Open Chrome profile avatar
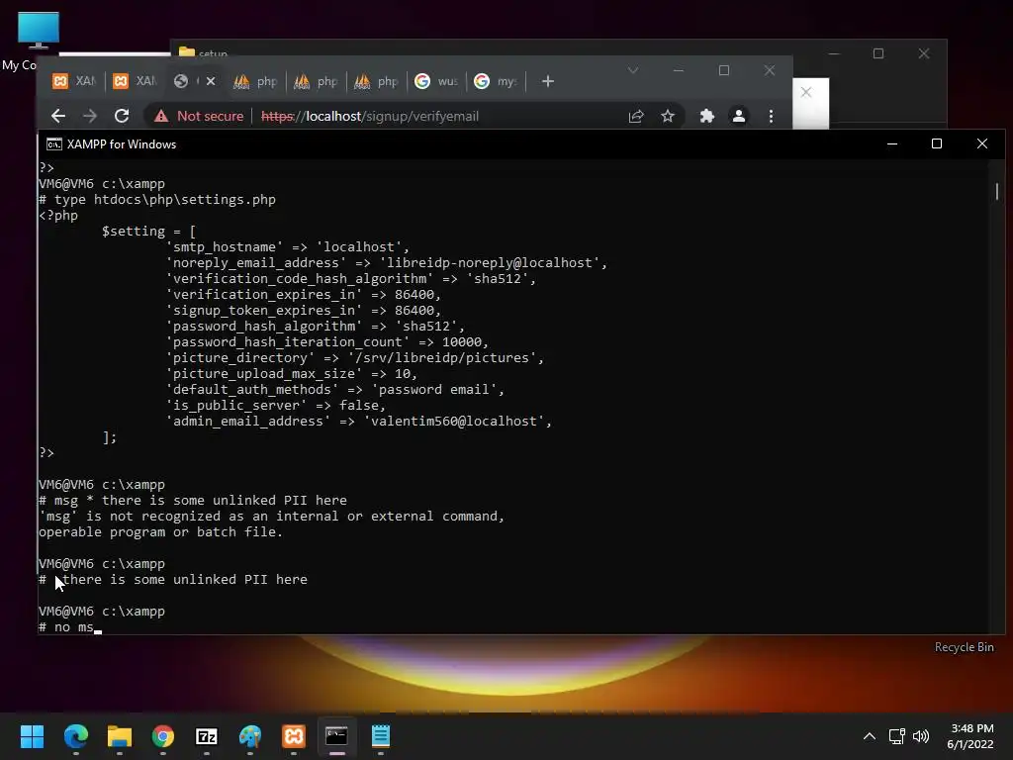Image resolution: width=1013 pixels, height=760 pixels. pyautogui.click(x=738, y=117)
